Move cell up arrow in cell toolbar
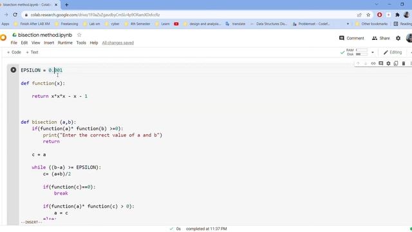 click(358, 63)
